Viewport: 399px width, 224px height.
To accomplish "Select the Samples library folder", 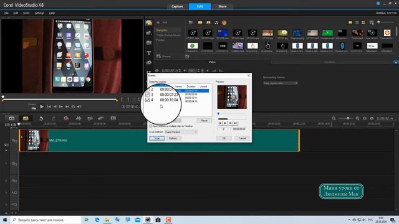I will click(162, 30).
